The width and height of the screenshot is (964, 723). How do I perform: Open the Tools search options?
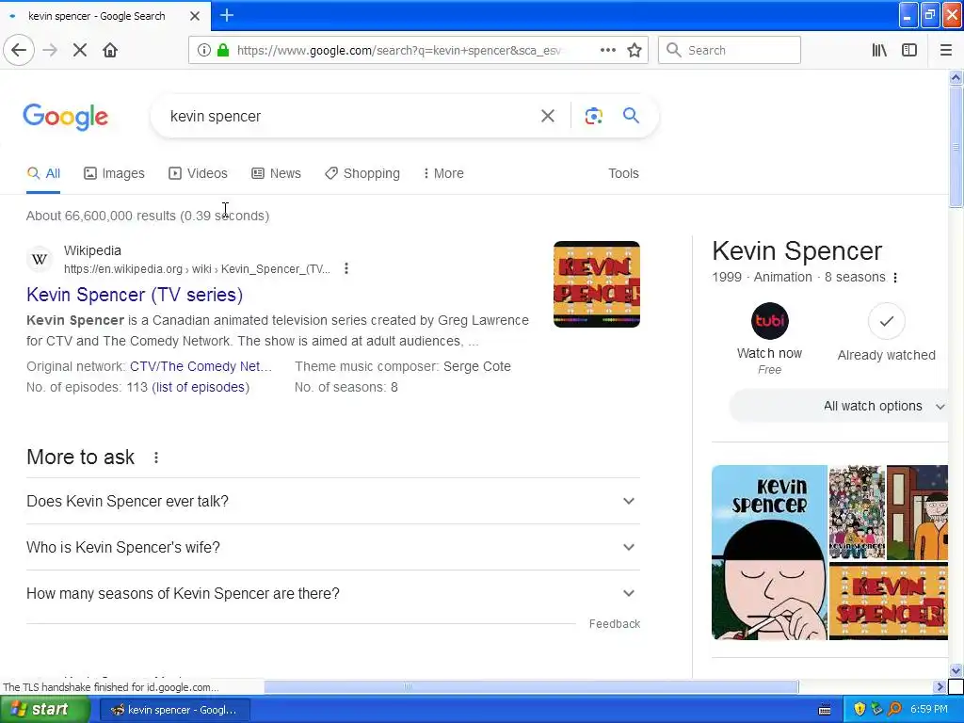[623, 173]
